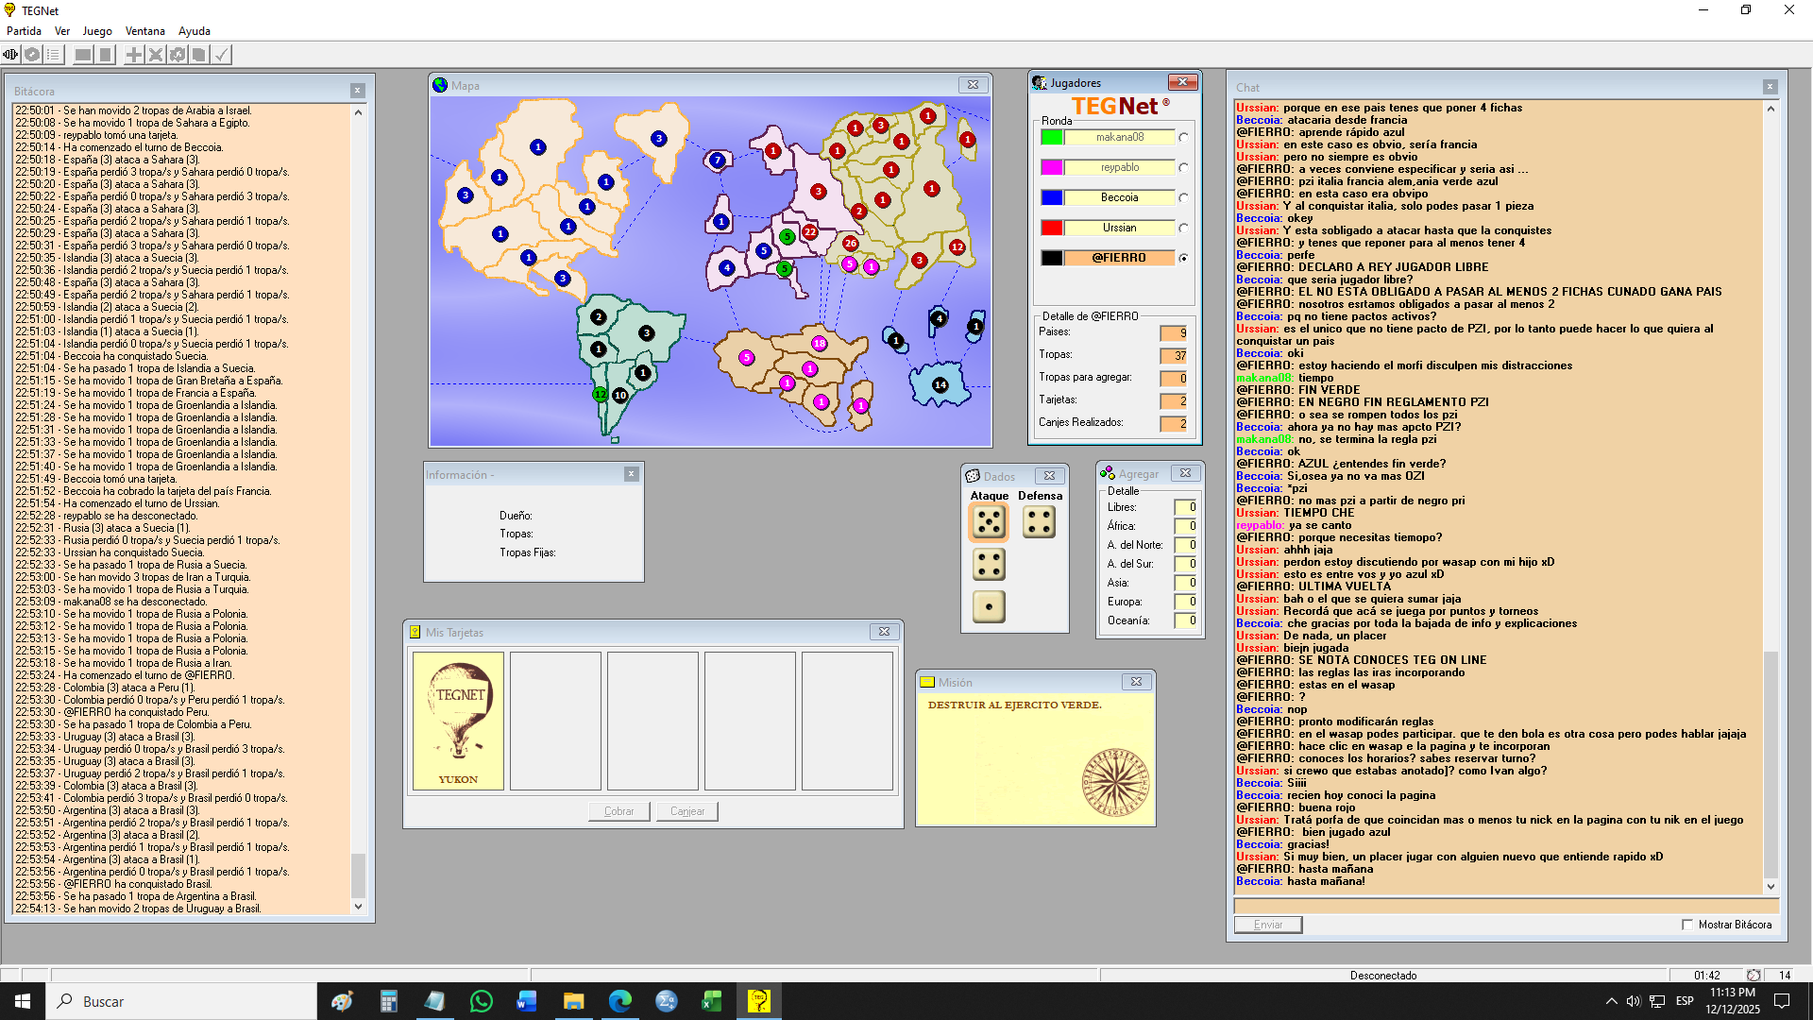Show hidden system tray icons chevron
1813x1020 pixels.
(1611, 1001)
